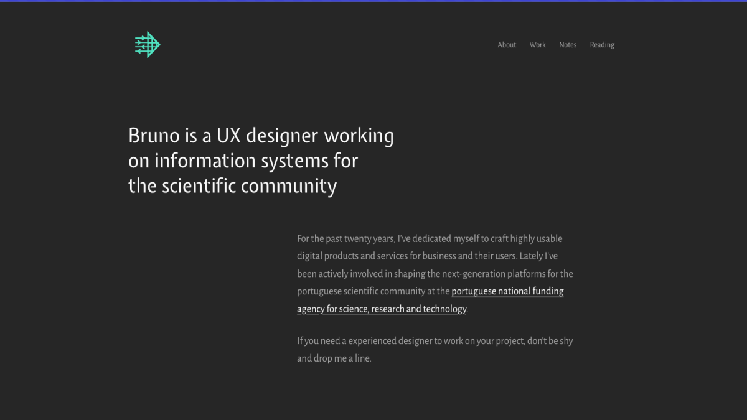747x420 pixels.
Task: Navigate to the Reading page
Action: point(602,45)
